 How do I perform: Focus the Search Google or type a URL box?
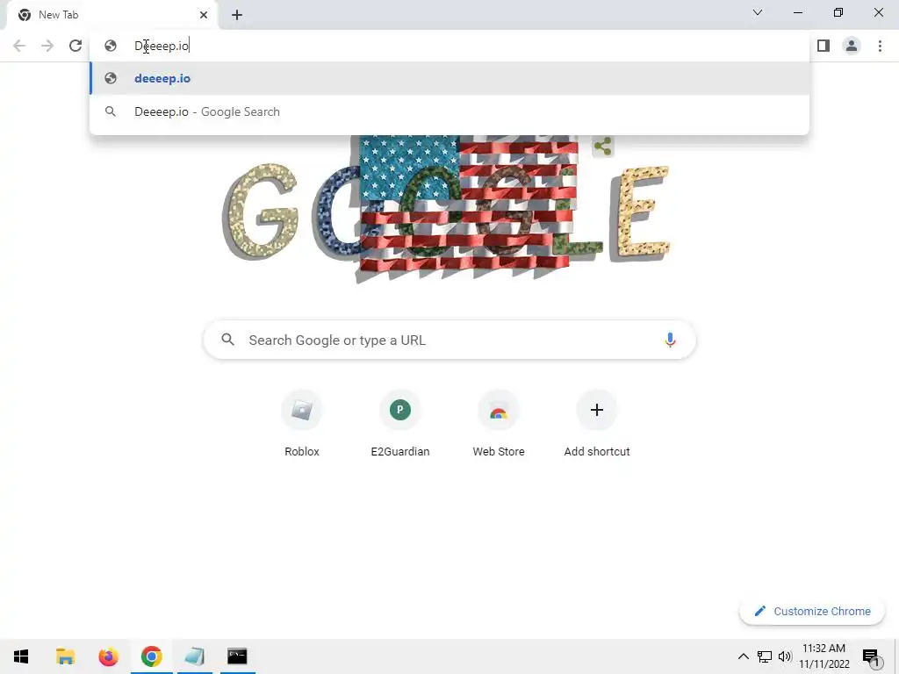[449, 340]
